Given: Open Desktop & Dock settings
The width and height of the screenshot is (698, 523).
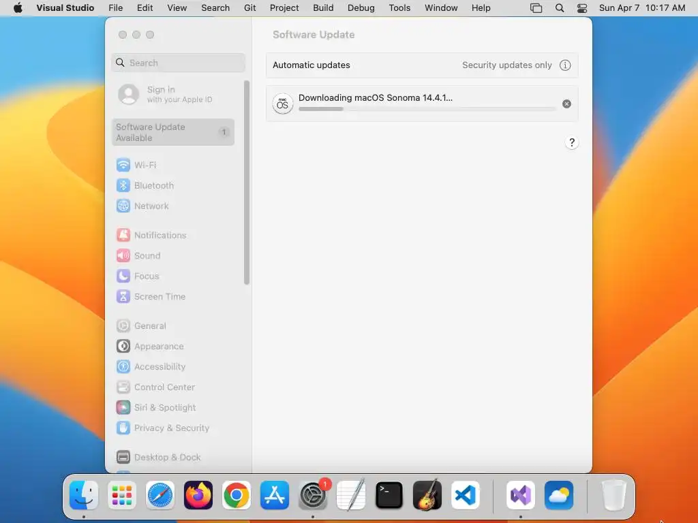Looking at the screenshot, I should tap(158, 457).
